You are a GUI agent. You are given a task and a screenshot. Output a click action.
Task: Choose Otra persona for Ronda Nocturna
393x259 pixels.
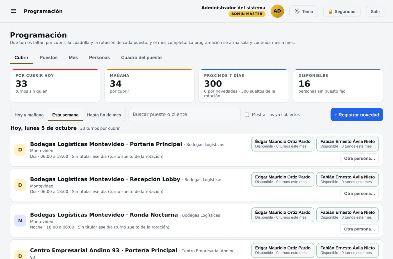pos(360,229)
